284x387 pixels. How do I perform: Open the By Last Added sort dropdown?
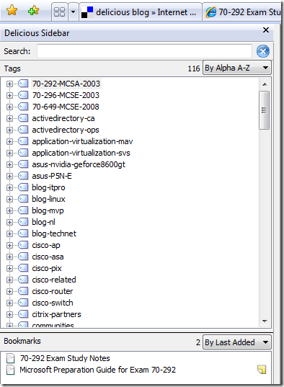(237, 342)
